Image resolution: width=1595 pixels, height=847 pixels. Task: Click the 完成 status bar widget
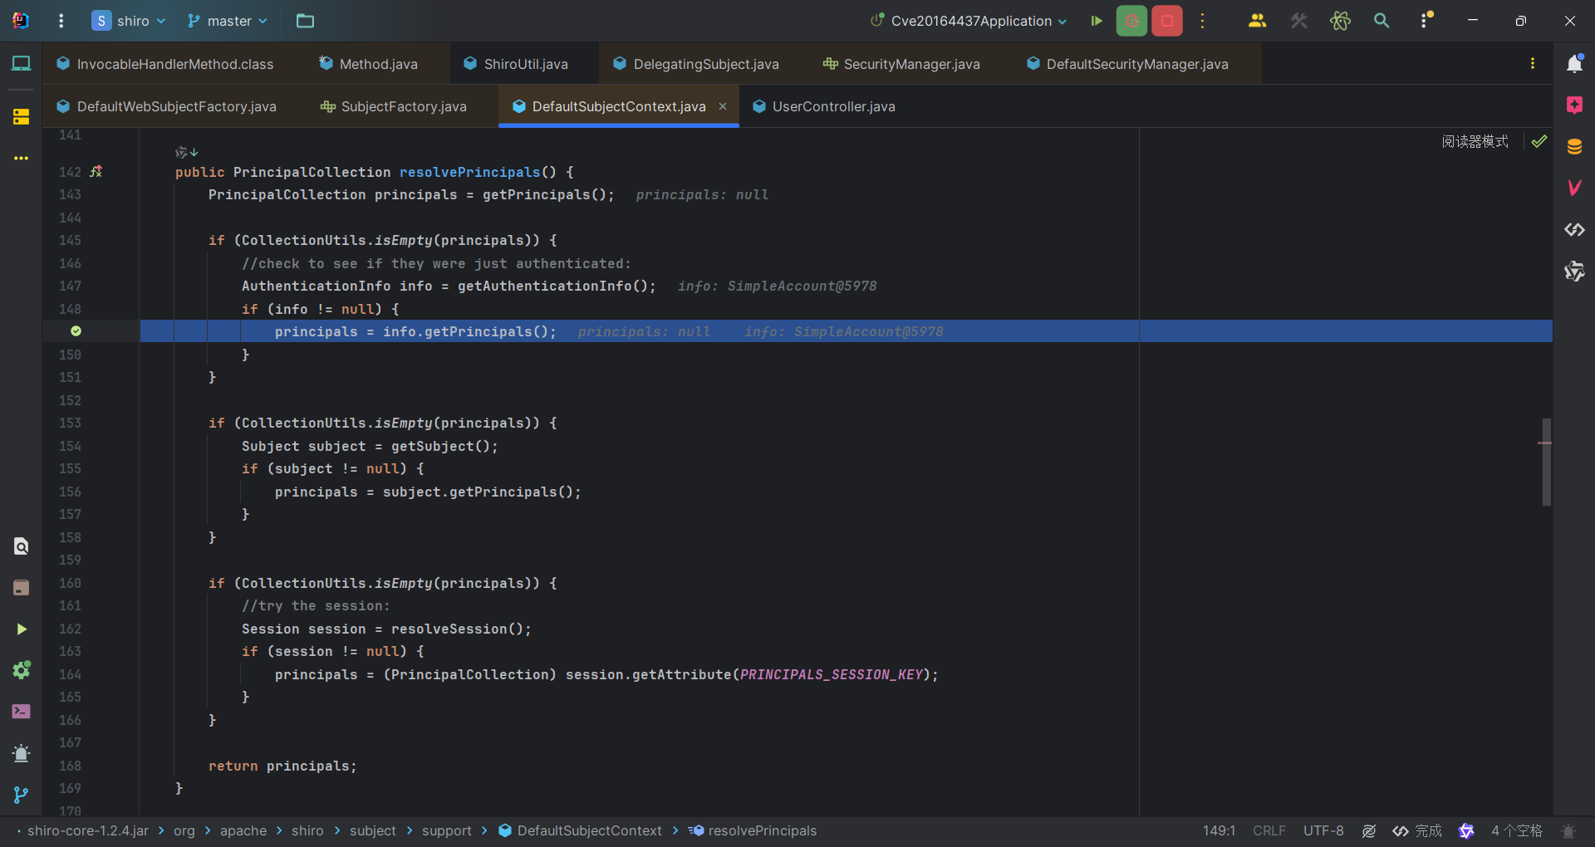(x=1417, y=830)
